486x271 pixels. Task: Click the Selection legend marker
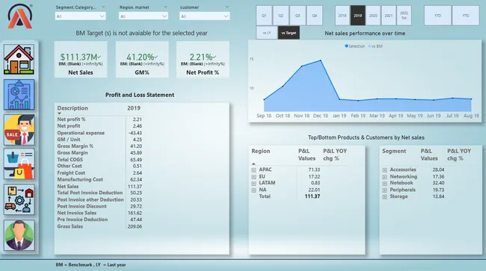tap(346, 46)
